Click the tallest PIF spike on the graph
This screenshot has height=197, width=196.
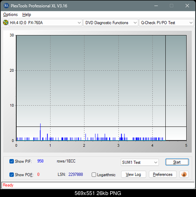[40, 132]
